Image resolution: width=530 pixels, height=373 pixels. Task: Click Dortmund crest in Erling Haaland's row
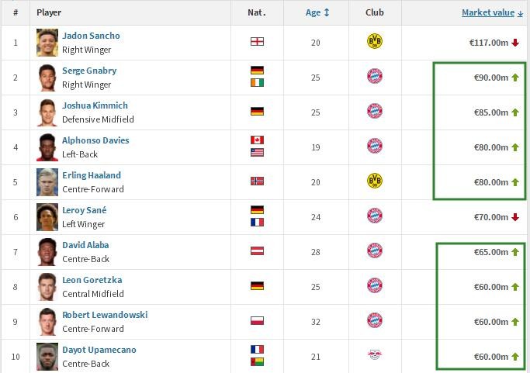pos(375,181)
